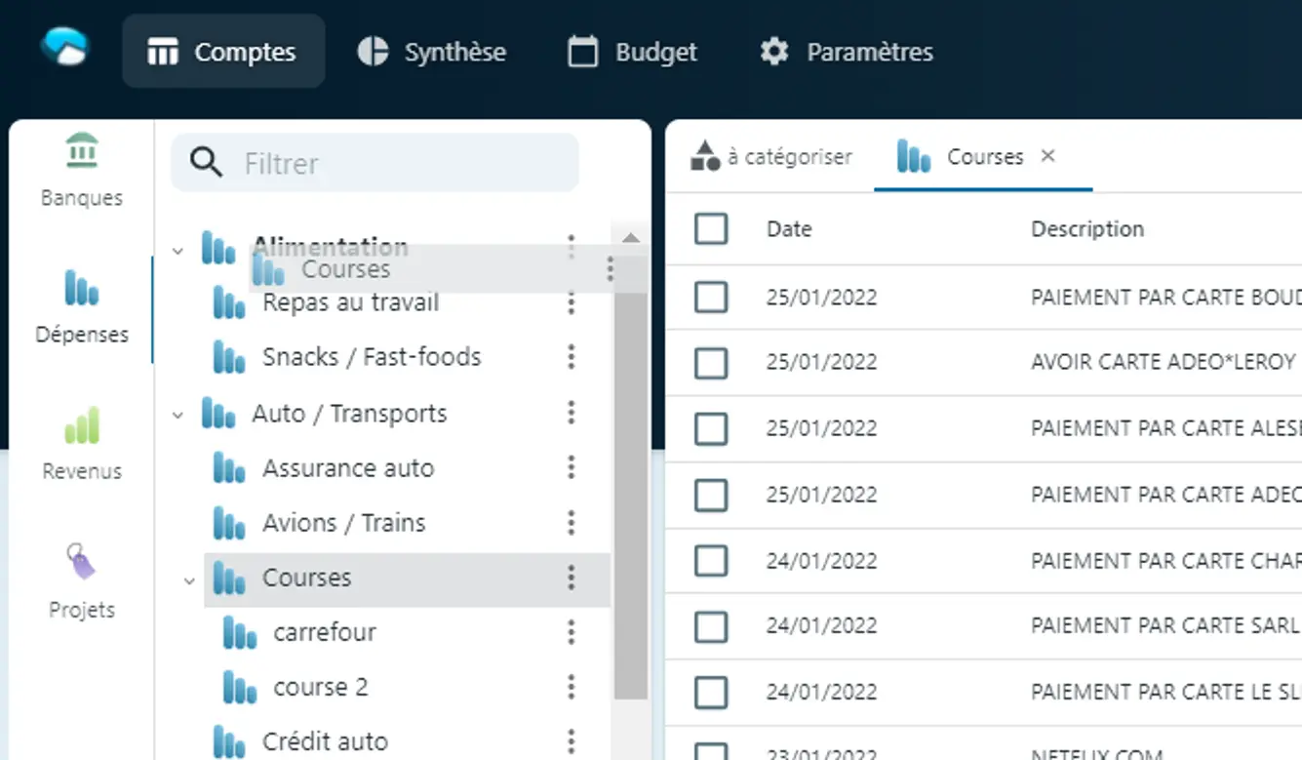Collapse the Alimentation category tree
The width and height of the screenshot is (1302, 760).
178,251
